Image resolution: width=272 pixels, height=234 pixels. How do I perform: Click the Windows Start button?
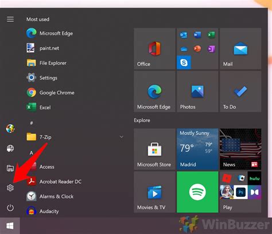click(10, 226)
